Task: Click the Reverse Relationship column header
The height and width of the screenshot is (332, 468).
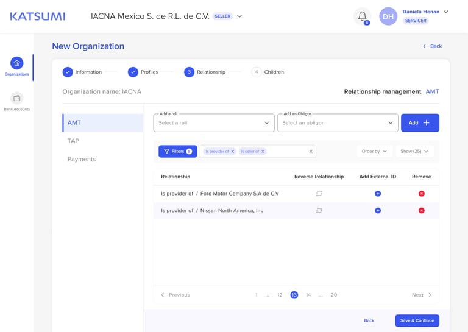Action: (319, 177)
